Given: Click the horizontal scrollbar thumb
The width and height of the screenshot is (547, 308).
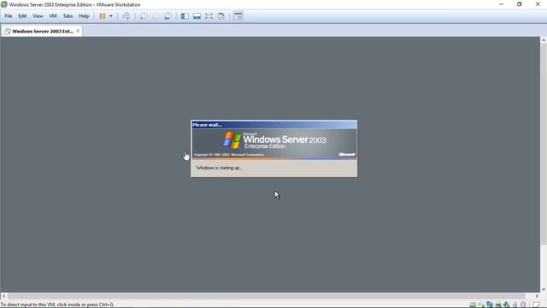Looking at the screenshot, I should pyautogui.click(x=266, y=296).
